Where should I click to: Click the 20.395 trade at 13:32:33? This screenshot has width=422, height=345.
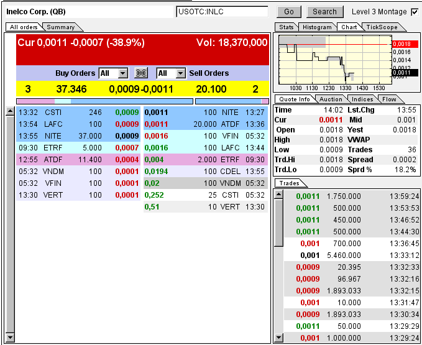click(x=352, y=267)
